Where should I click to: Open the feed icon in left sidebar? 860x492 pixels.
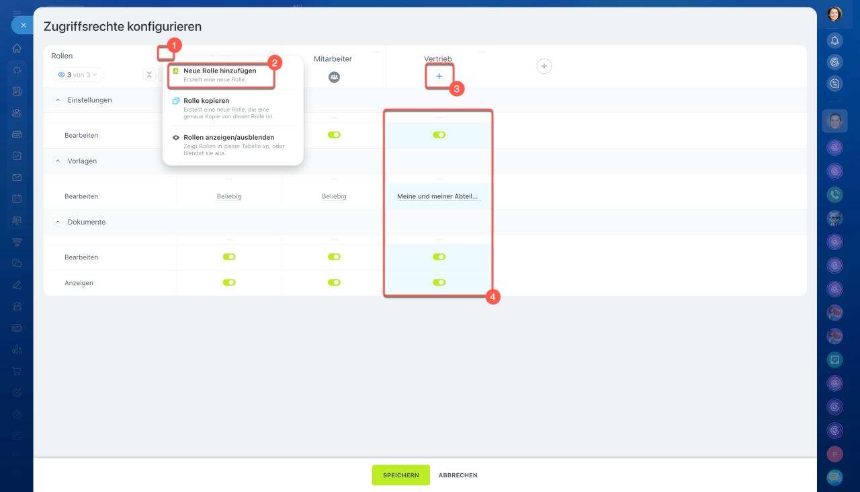point(17,91)
